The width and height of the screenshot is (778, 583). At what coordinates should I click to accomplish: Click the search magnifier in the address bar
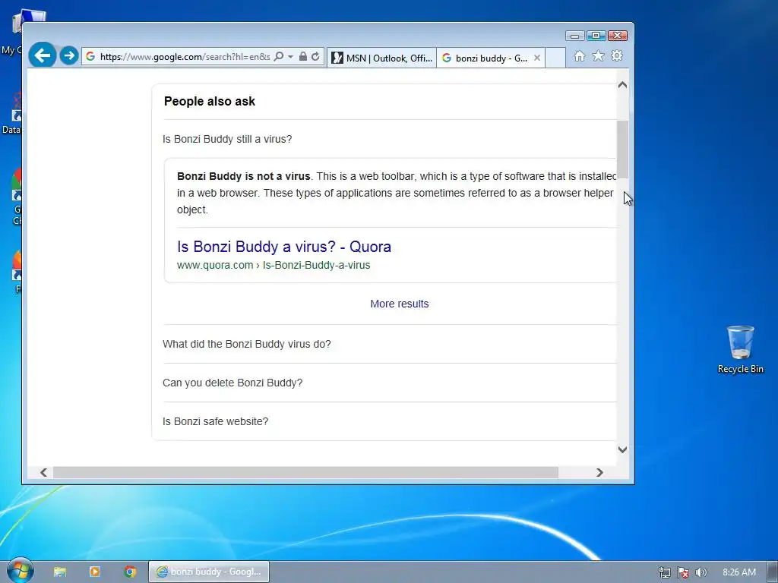[279, 56]
